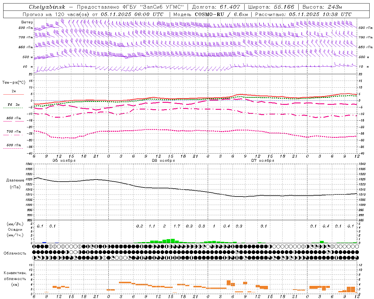Viewport: 374px width, 299px height.
Task: Click the 'Ветер' wind panel label
Action: click(27, 22)
